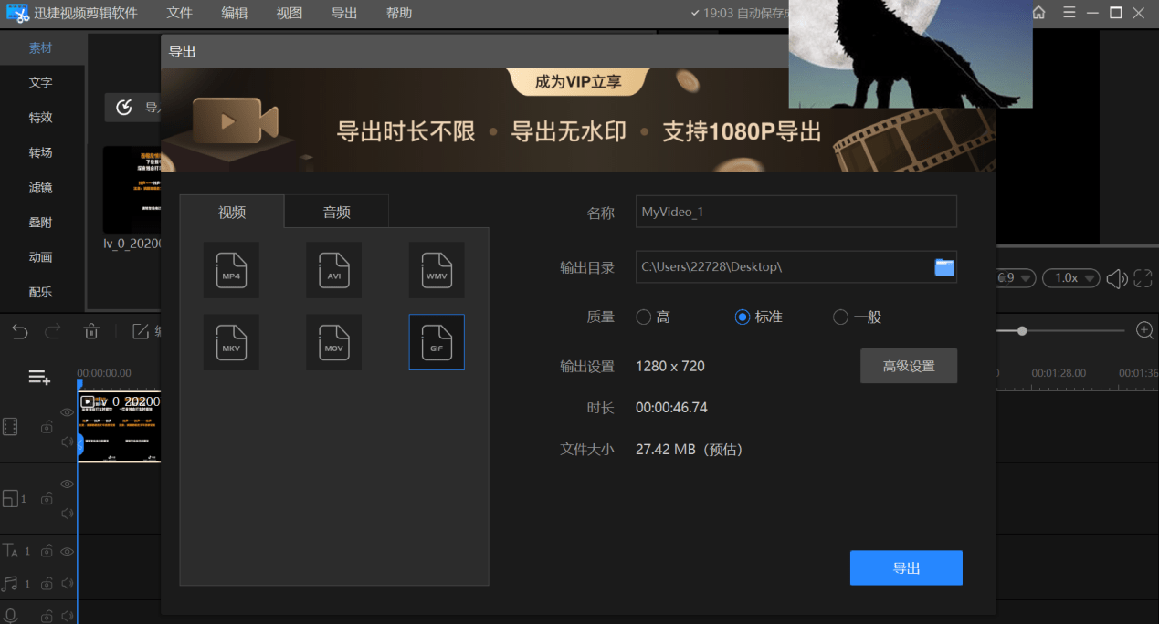1159x624 pixels.
Task: Open the 文件 menu
Action: [x=180, y=13]
